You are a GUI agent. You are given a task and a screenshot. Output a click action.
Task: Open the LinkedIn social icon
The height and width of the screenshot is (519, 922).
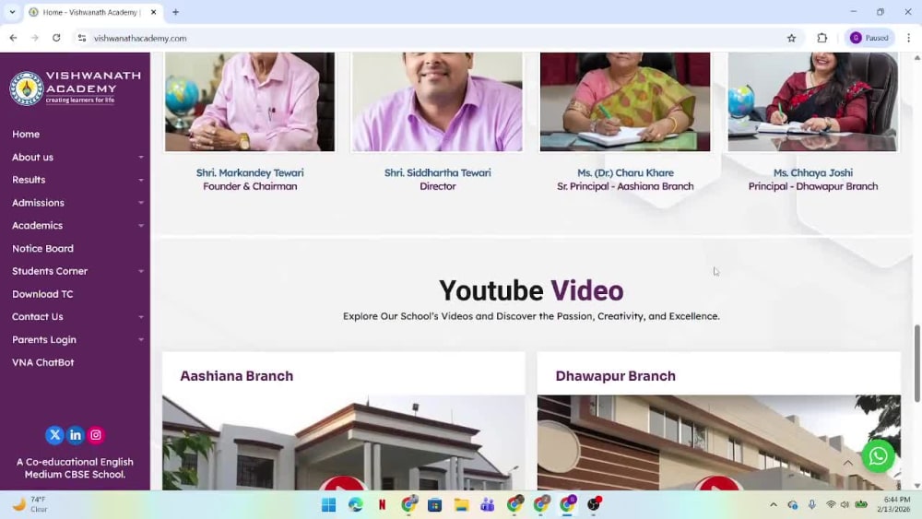click(76, 435)
